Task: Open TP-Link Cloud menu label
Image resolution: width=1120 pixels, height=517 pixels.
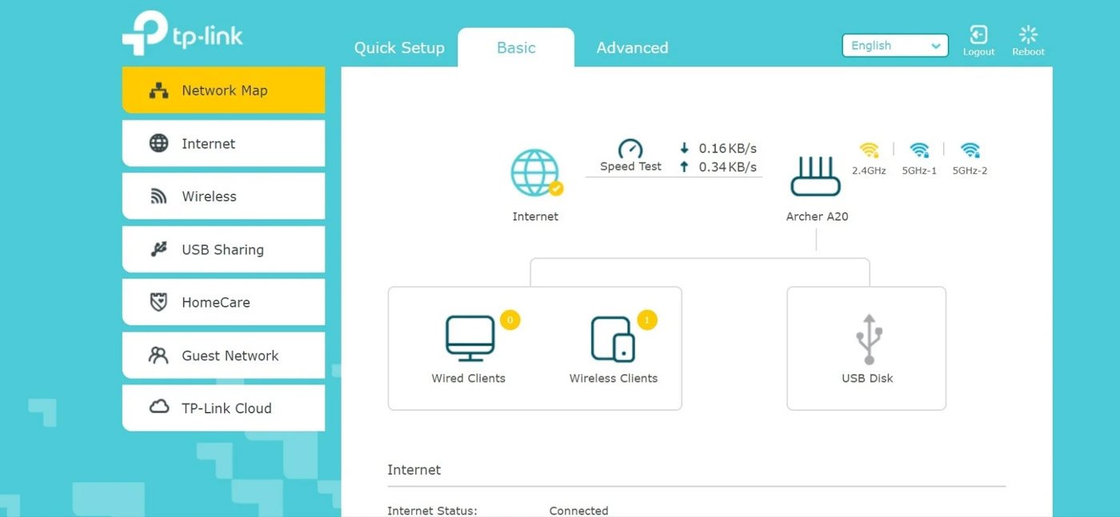Action: (x=226, y=408)
